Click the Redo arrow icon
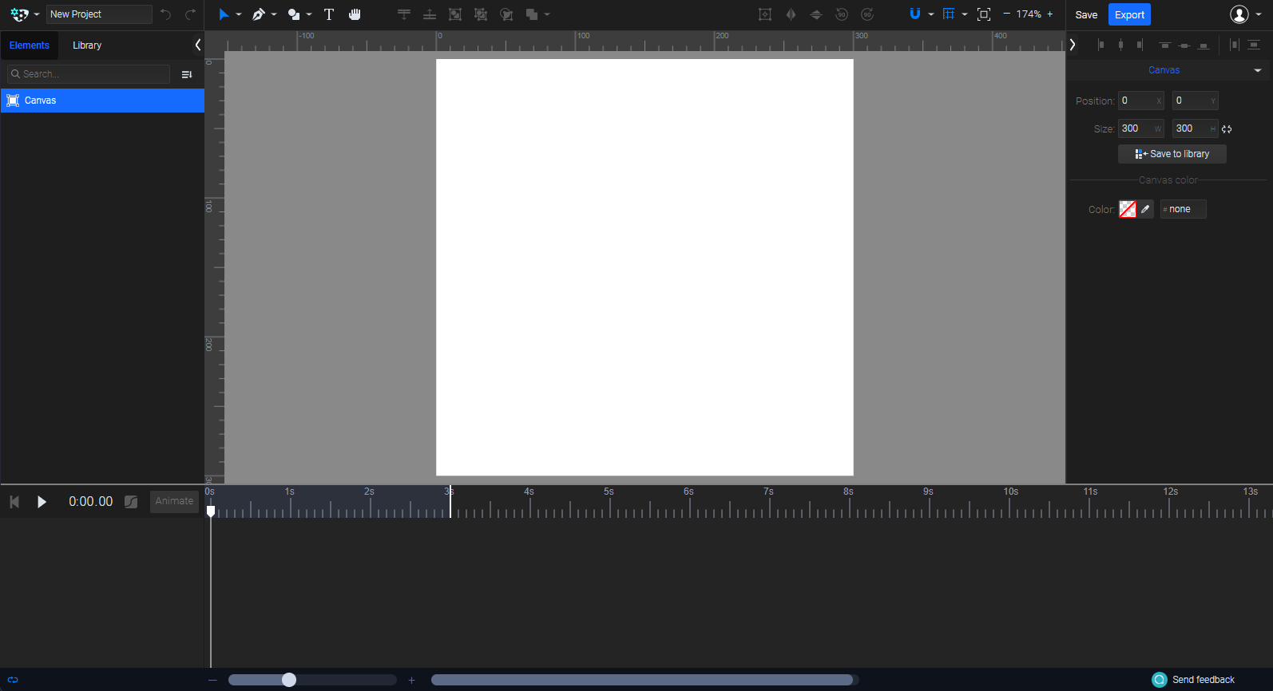 pyautogui.click(x=190, y=14)
